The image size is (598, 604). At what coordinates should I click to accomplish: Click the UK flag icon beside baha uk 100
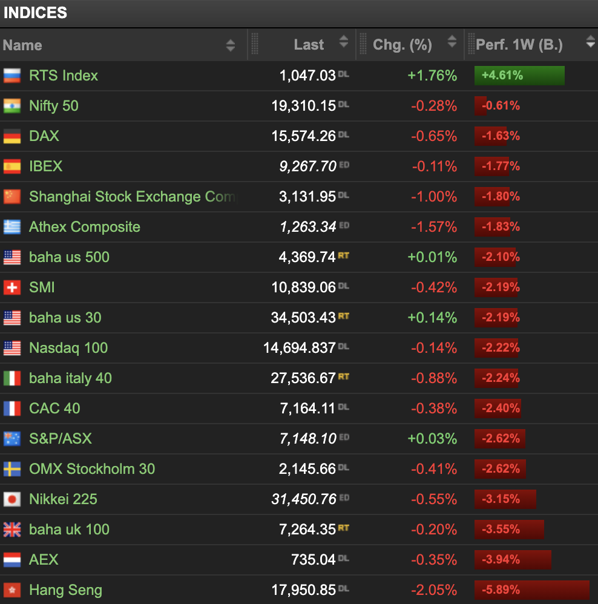pyautogui.click(x=12, y=530)
